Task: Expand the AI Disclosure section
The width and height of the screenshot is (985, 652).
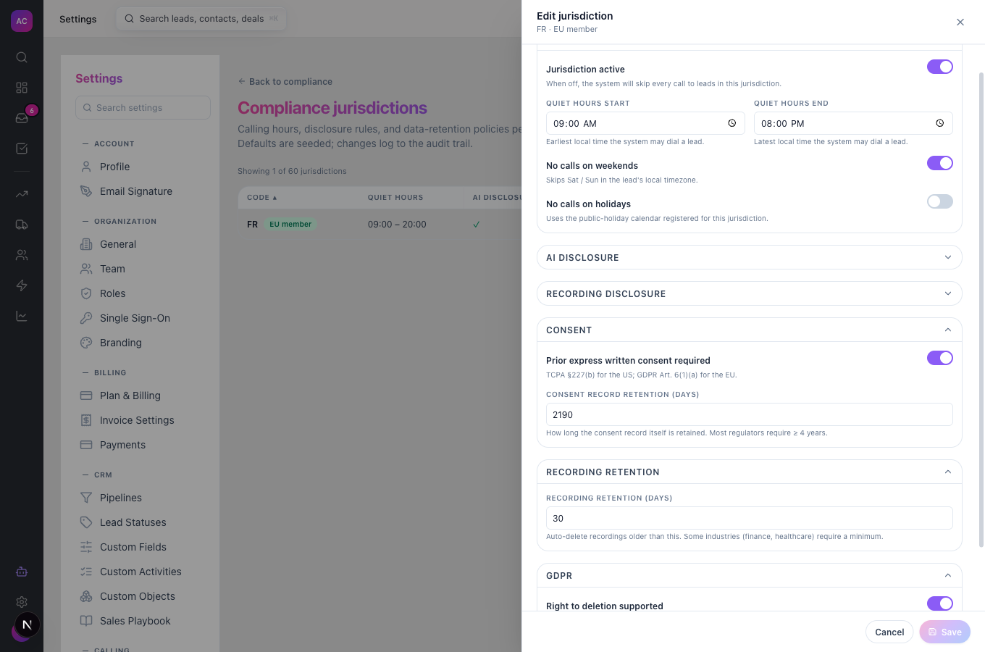Action: (x=750, y=257)
